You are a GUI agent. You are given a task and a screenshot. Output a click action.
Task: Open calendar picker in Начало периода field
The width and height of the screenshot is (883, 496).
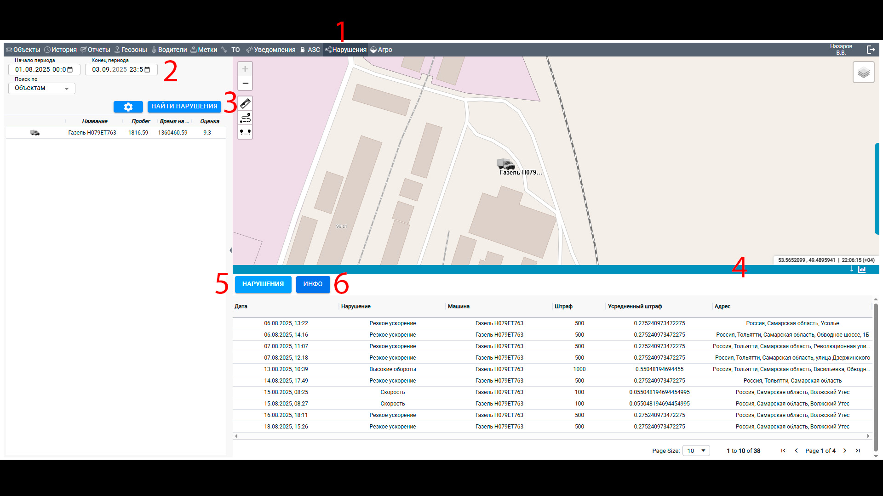point(70,70)
